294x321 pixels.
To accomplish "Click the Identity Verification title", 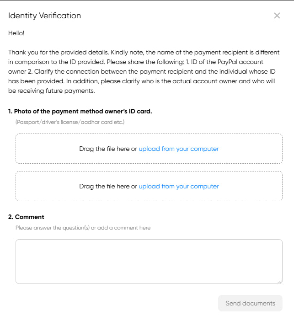I will point(44,16).
